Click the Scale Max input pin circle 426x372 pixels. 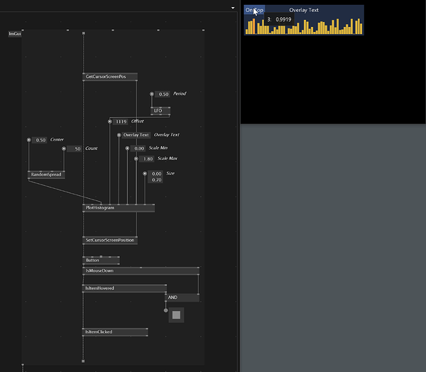click(136, 159)
